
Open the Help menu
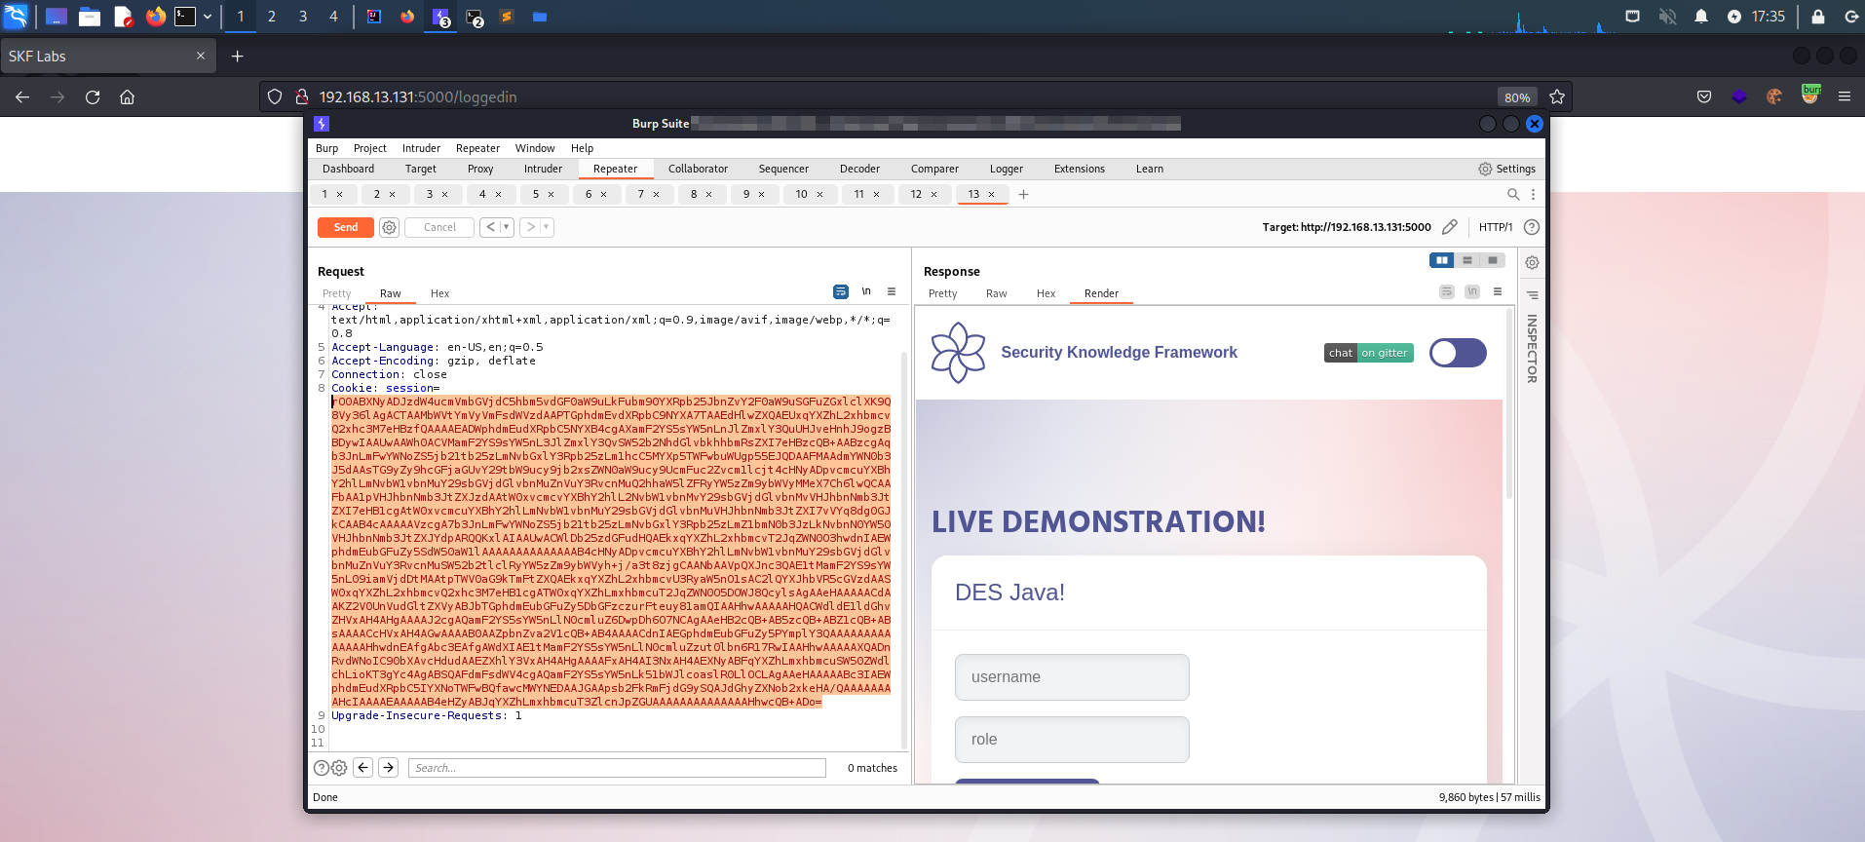pos(582,148)
